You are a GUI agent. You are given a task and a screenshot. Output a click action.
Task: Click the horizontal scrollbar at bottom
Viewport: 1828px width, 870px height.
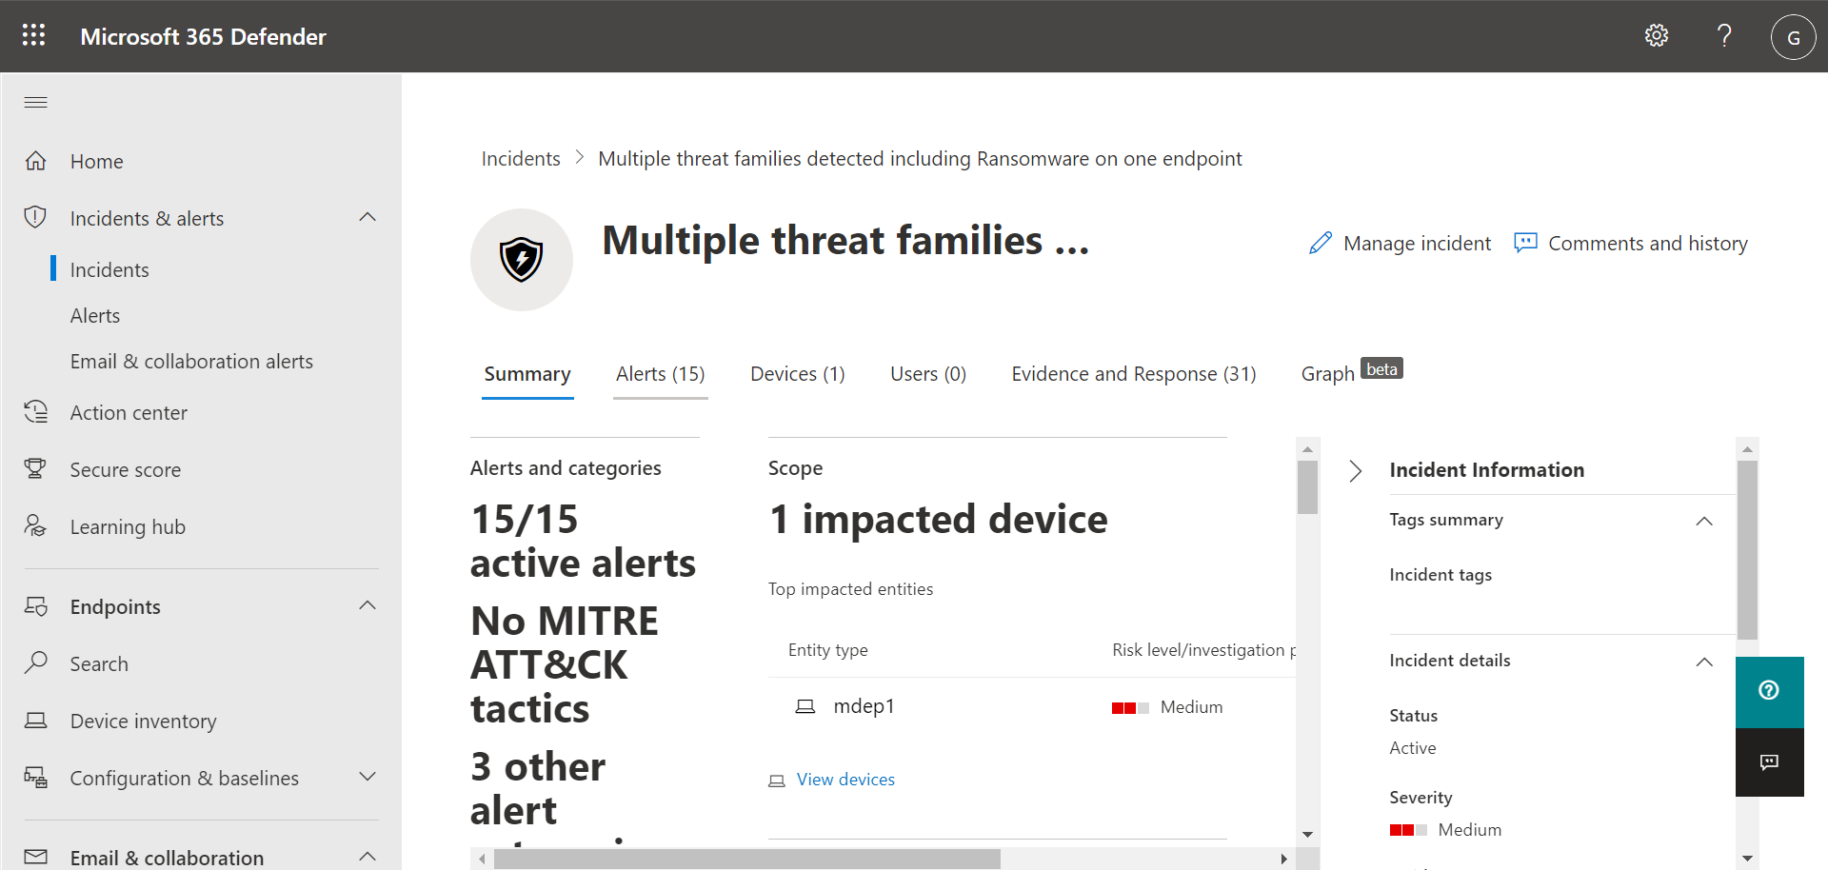[x=747, y=859]
